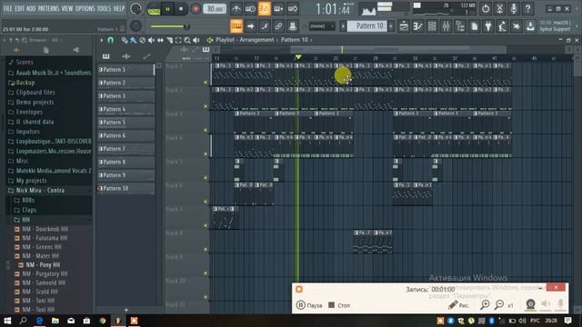Mute Track 6 using its green dot

coord(206,202)
